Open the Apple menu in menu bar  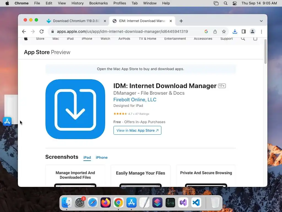pyautogui.click(x=7, y=3)
